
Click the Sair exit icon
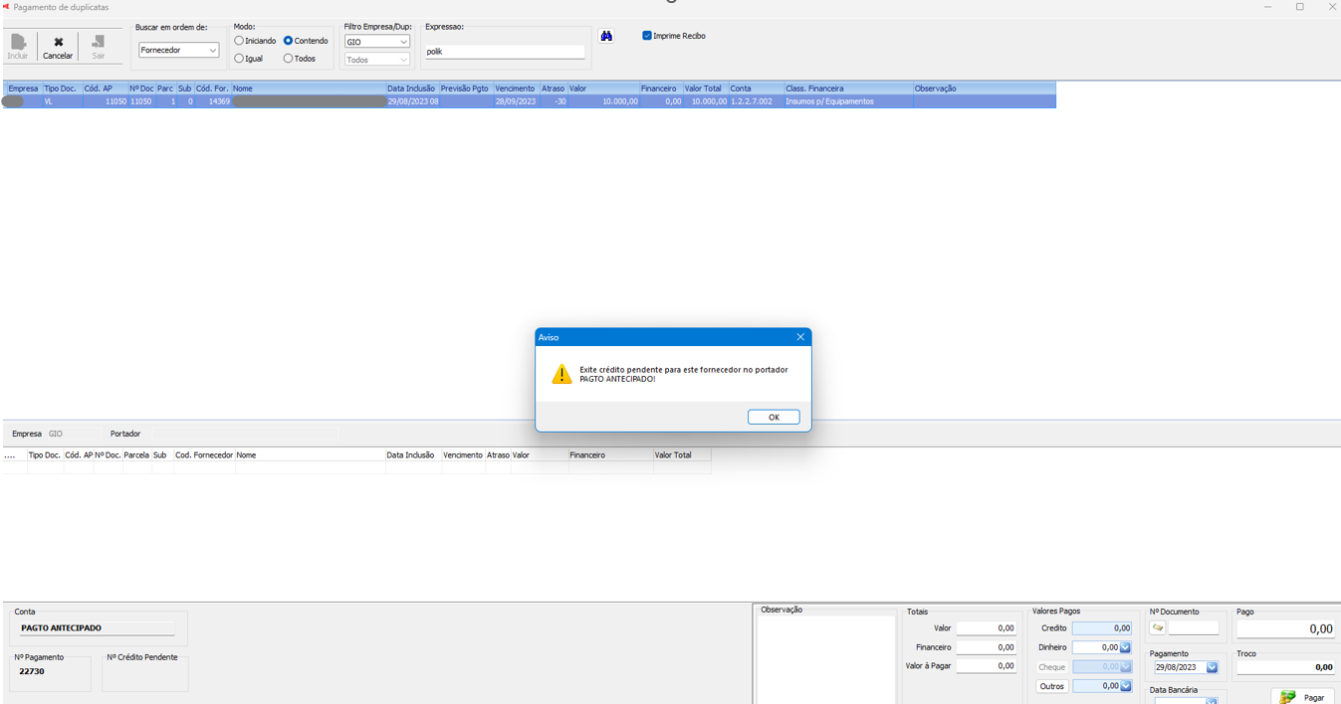98,43
